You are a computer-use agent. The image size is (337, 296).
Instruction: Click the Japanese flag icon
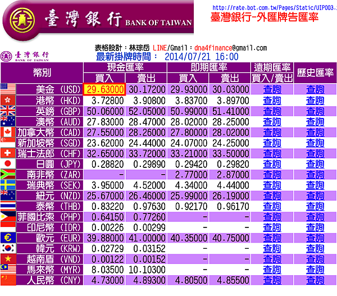pos(8,164)
